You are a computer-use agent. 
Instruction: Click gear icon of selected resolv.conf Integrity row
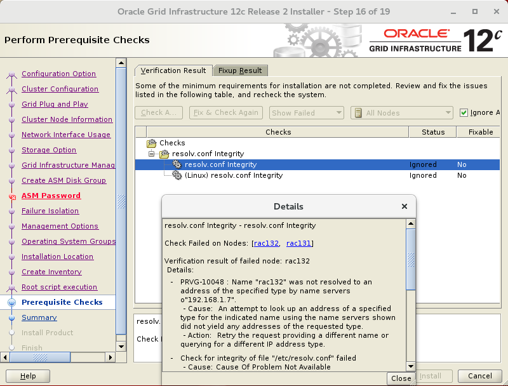(177, 164)
